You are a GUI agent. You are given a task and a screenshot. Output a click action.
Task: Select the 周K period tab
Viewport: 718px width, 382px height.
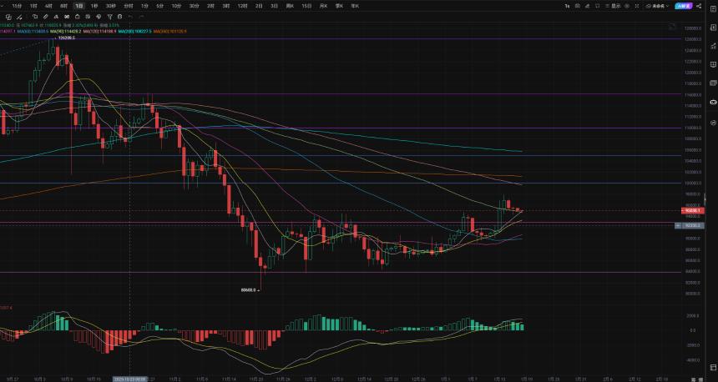pos(290,6)
